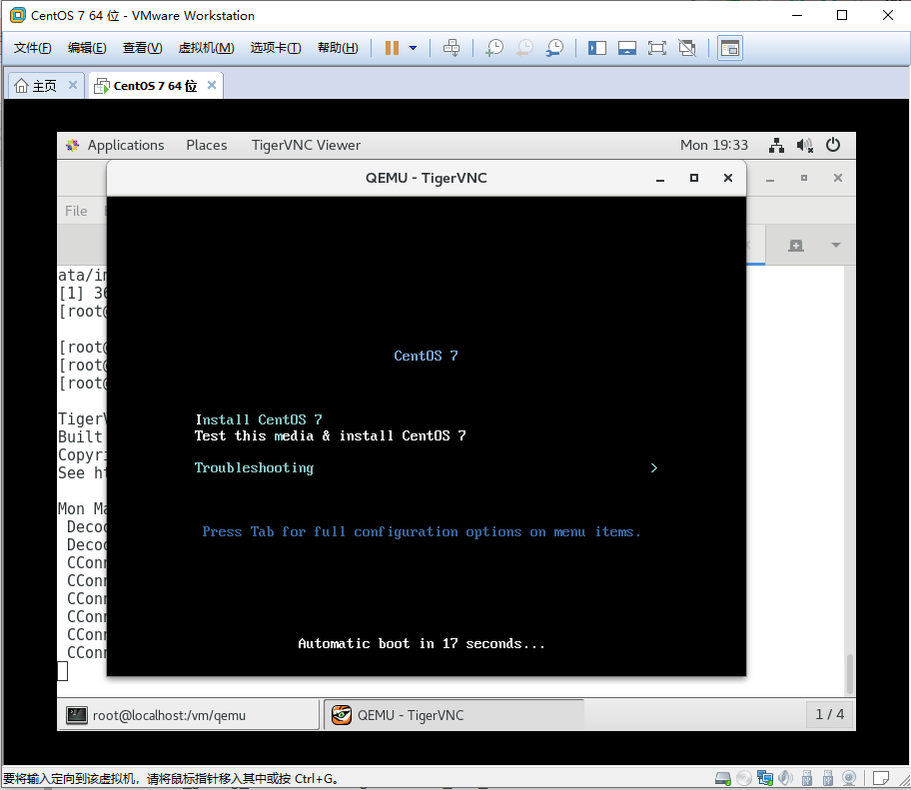Take a snapshot of the VM
911x790 pixels.
pos(493,48)
